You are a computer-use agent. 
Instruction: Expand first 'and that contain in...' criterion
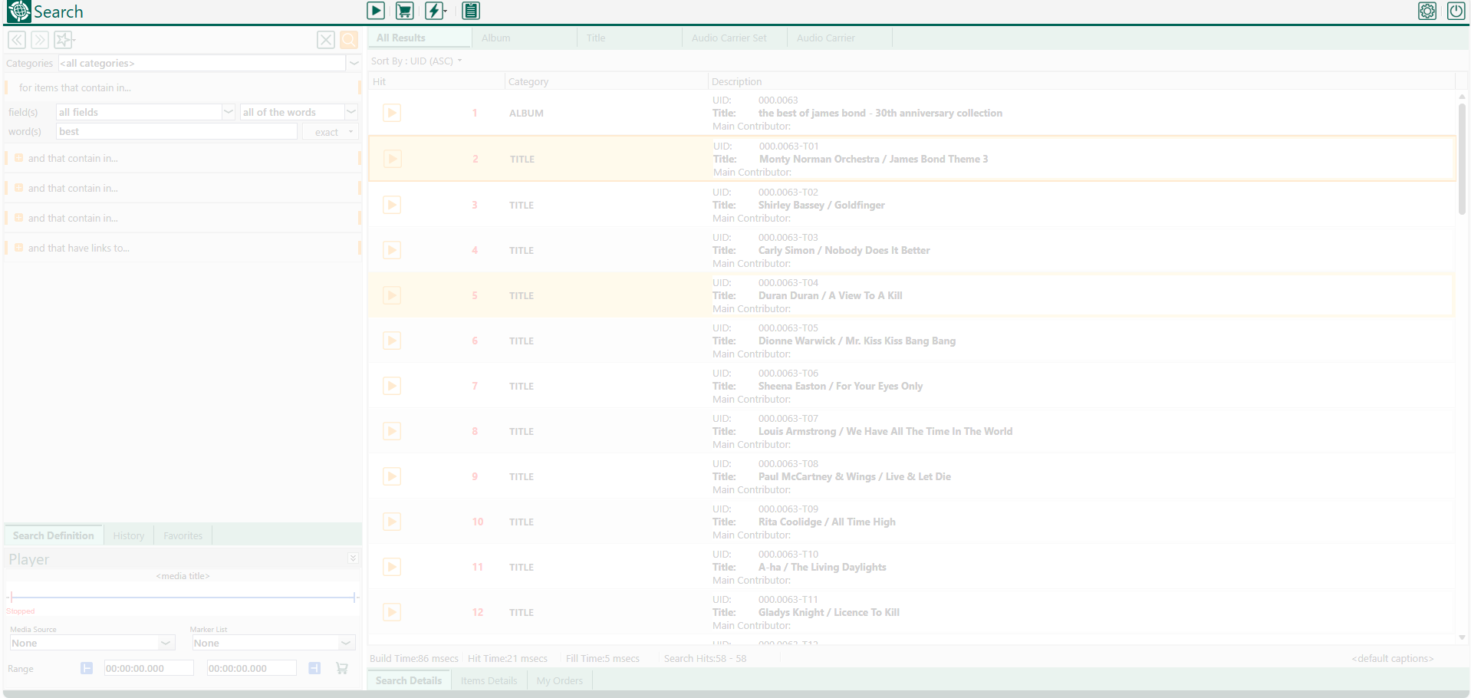click(x=19, y=158)
